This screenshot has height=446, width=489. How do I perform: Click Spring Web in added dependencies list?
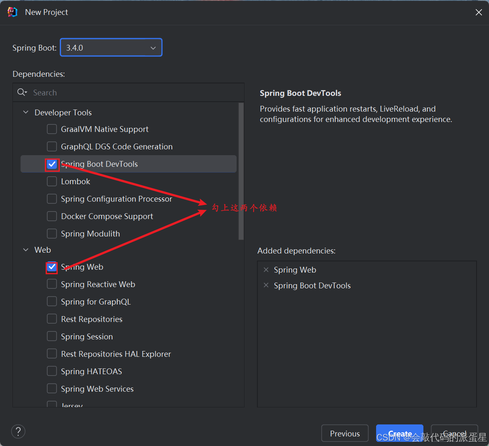click(x=295, y=270)
